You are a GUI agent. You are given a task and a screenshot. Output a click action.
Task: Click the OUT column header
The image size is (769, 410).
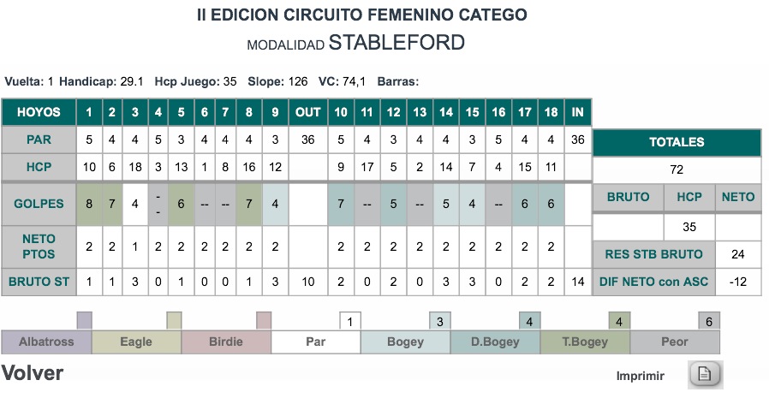[308, 112]
